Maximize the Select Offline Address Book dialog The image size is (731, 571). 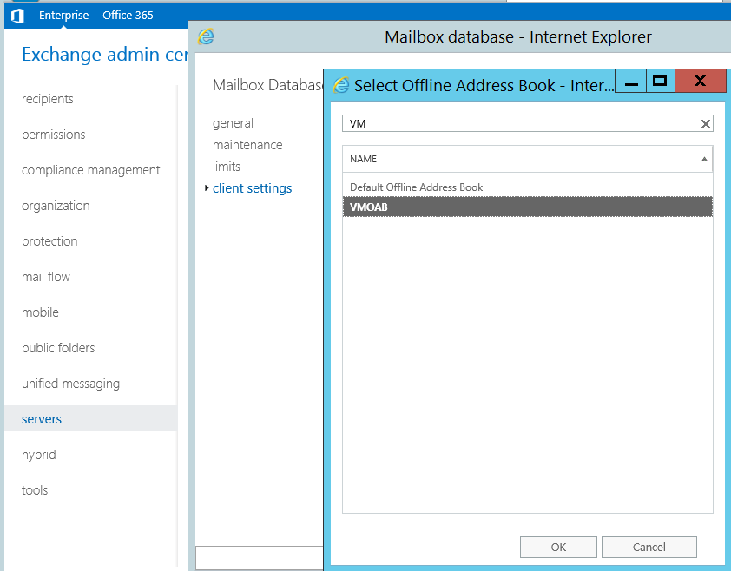click(660, 82)
